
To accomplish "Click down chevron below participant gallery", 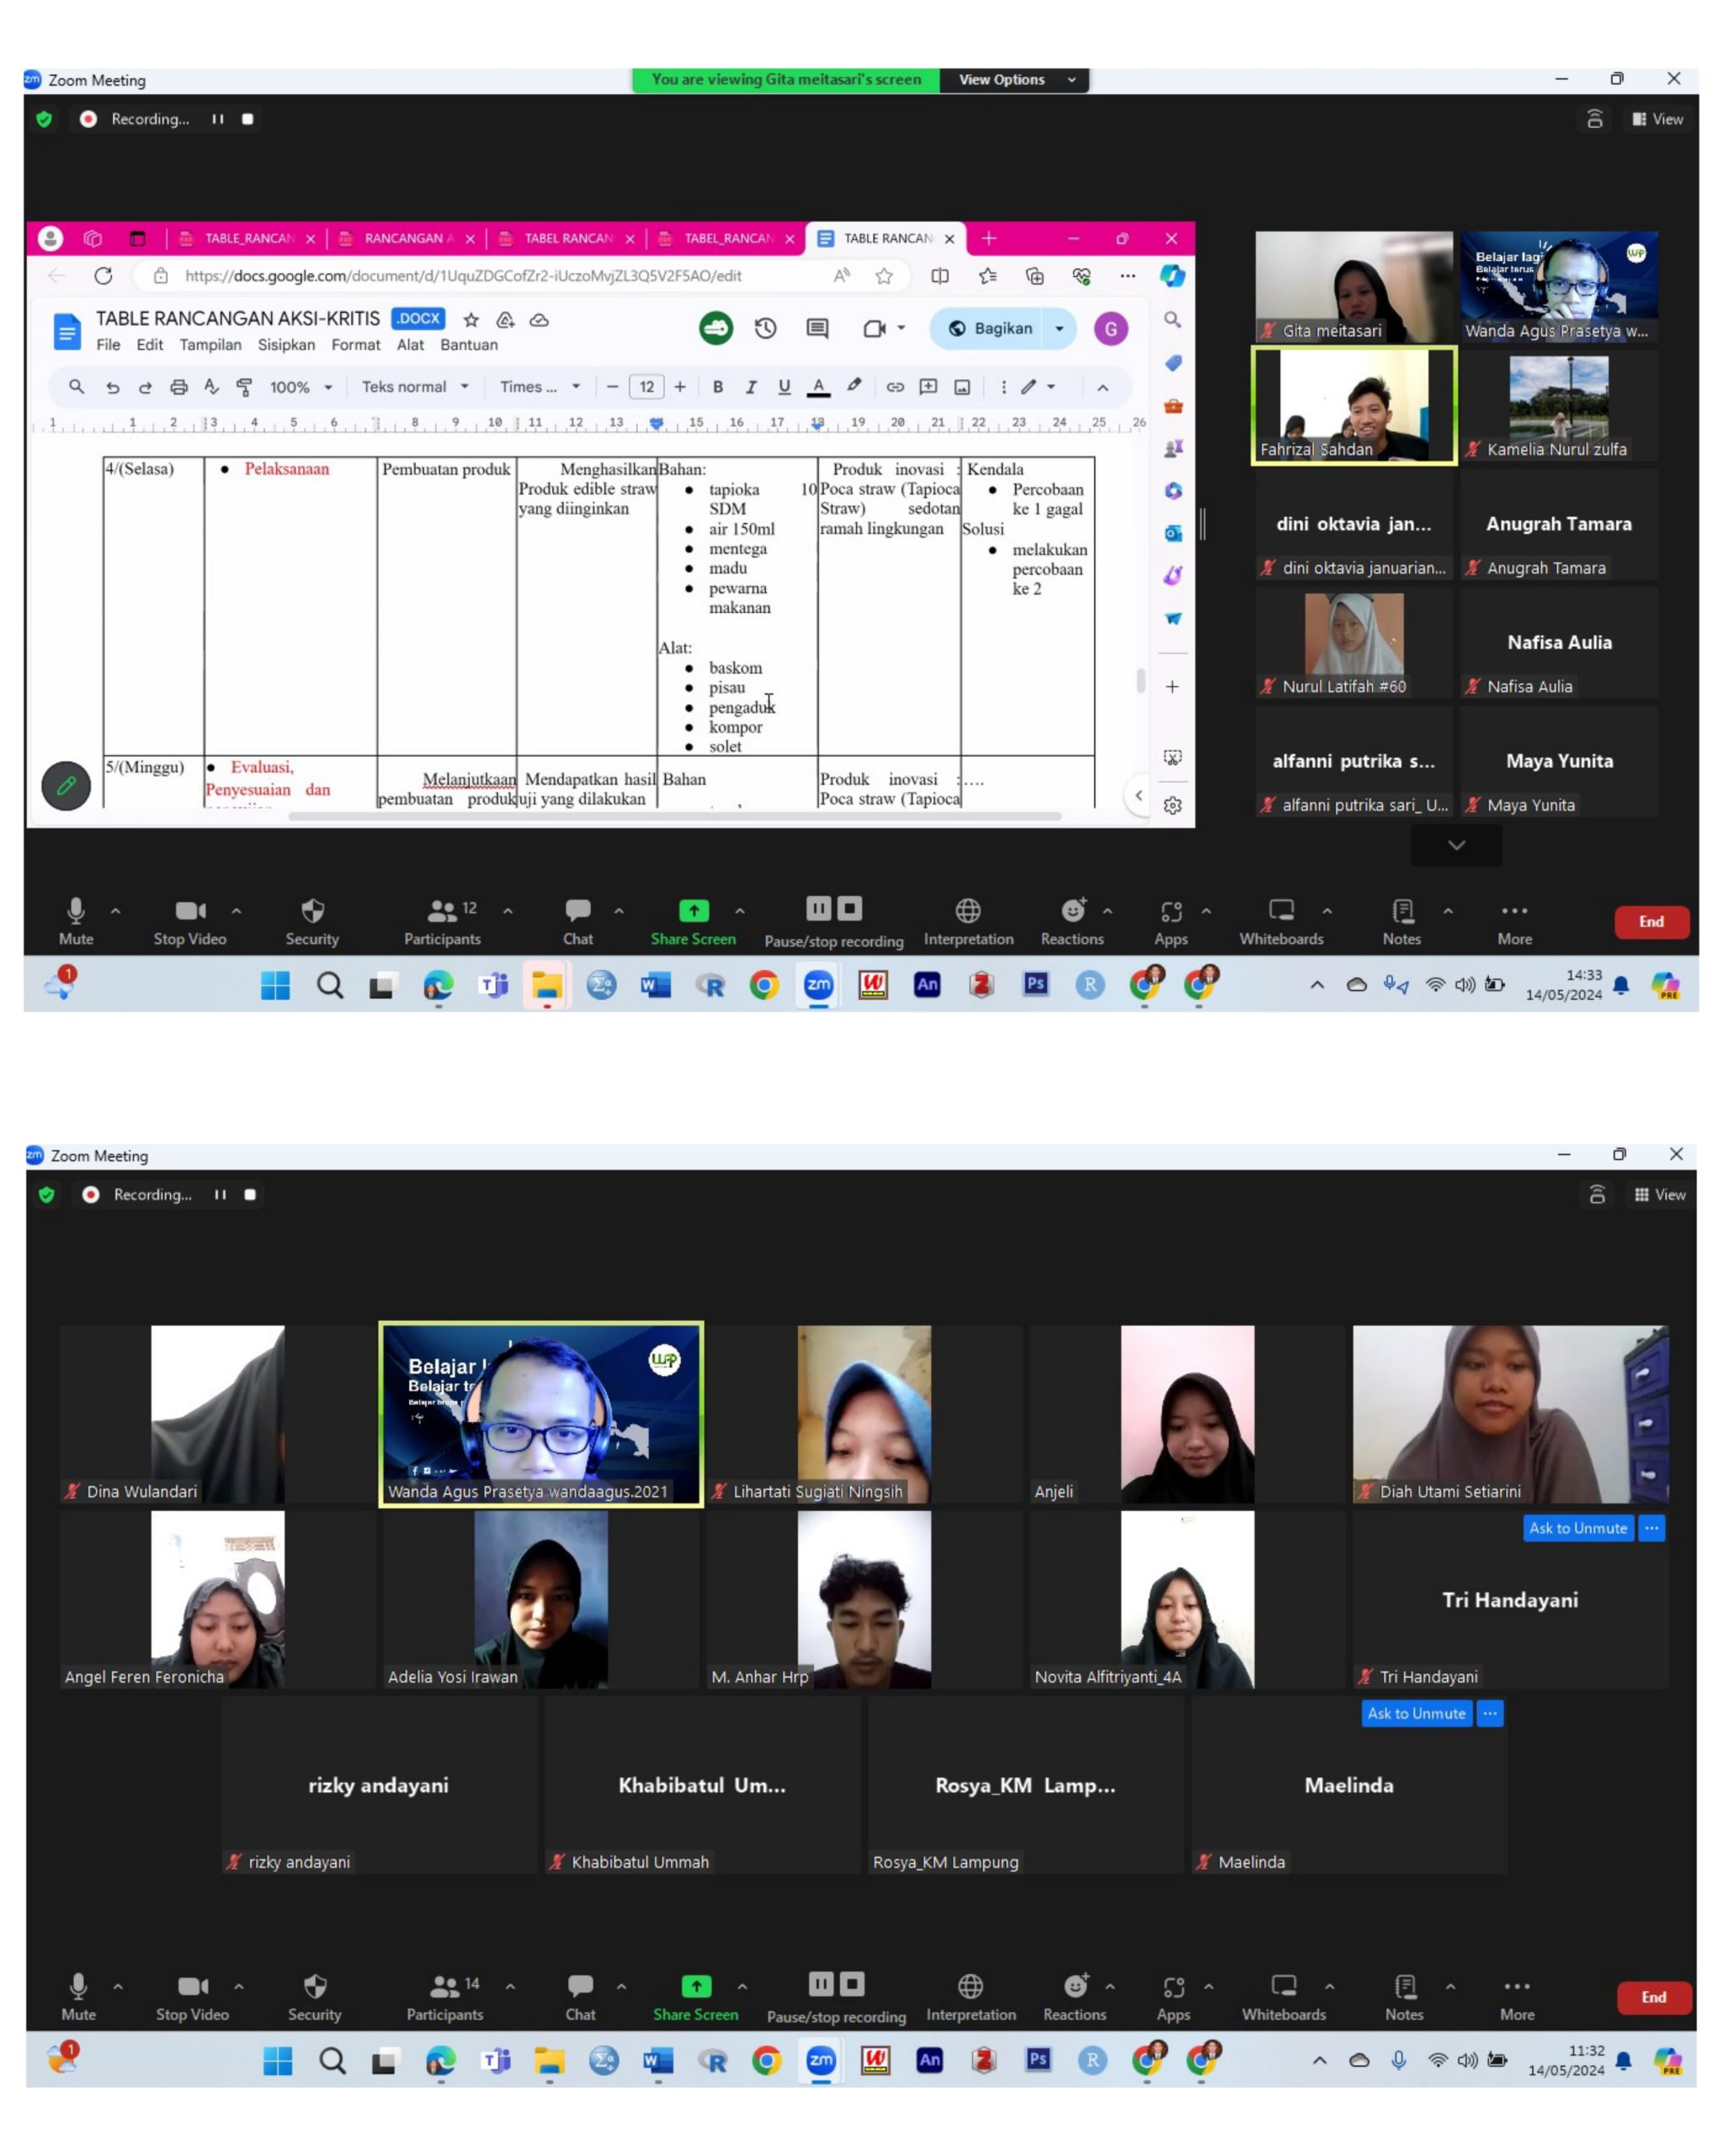I will pyautogui.click(x=1456, y=845).
